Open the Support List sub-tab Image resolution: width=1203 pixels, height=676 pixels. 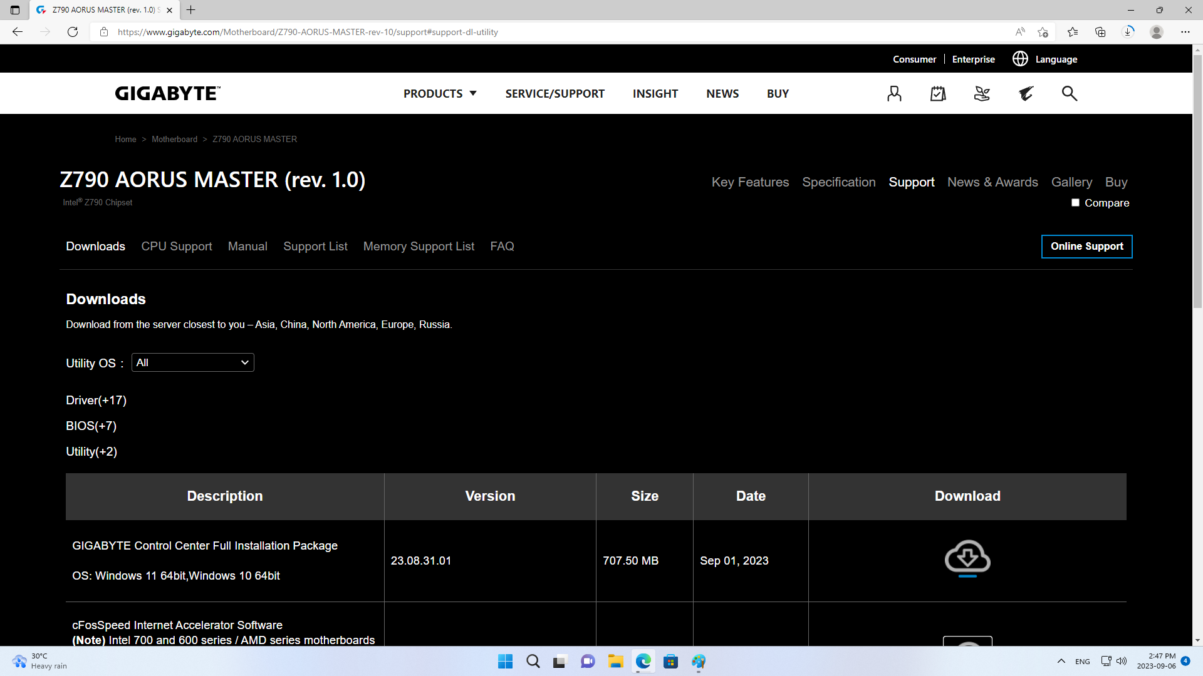pos(315,247)
